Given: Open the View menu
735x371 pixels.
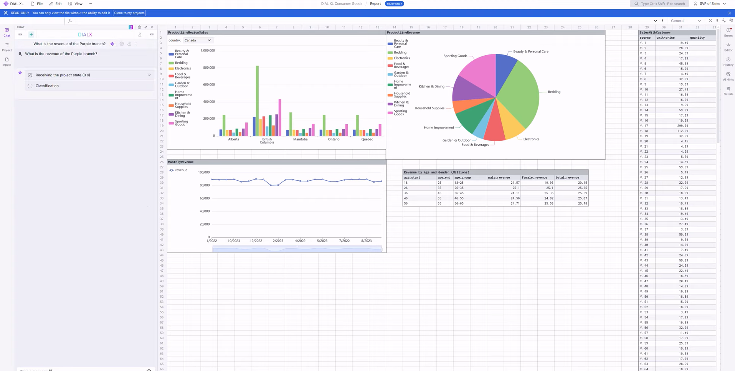Looking at the screenshot, I should [x=75, y=4].
